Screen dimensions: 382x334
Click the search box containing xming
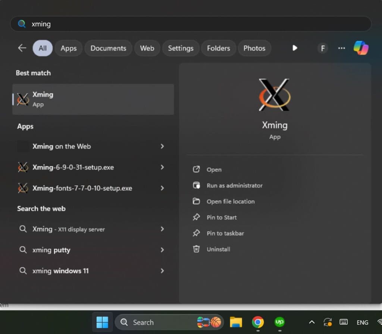click(190, 24)
